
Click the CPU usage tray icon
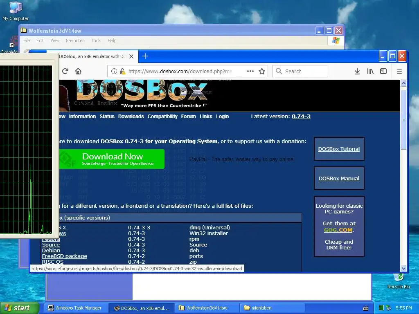pyautogui.click(x=382, y=308)
